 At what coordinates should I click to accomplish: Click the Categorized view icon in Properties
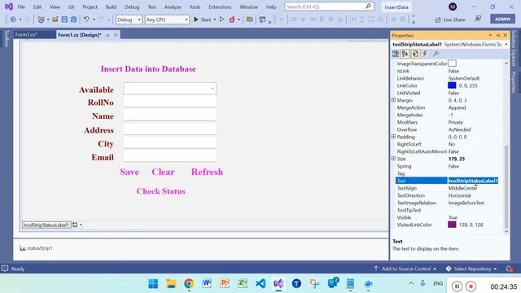click(396, 54)
